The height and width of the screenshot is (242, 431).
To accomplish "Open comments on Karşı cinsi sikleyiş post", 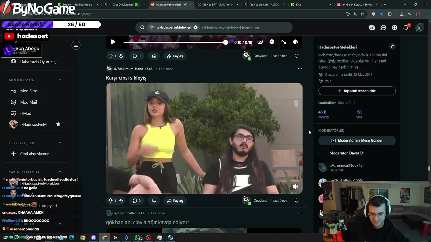I will click(x=137, y=201).
